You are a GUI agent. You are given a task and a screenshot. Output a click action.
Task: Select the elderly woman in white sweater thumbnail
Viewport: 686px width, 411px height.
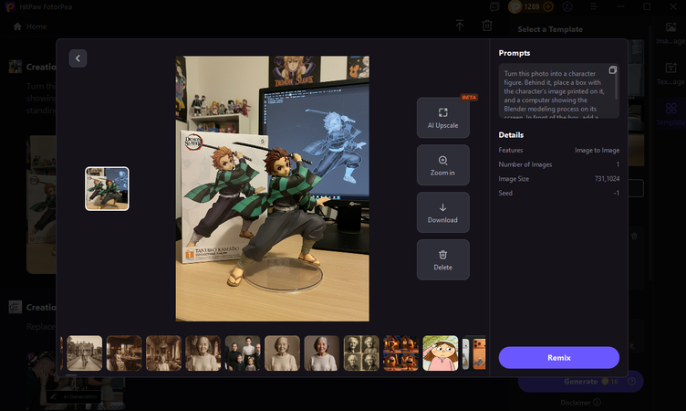(282, 353)
